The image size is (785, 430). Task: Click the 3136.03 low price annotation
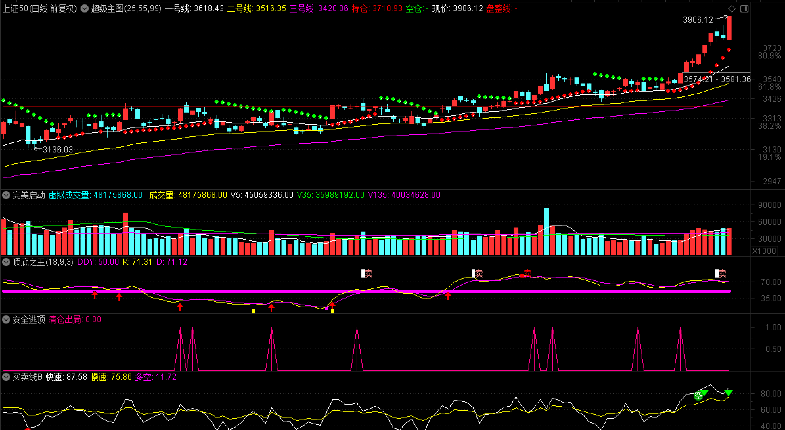pyautogui.click(x=58, y=149)
